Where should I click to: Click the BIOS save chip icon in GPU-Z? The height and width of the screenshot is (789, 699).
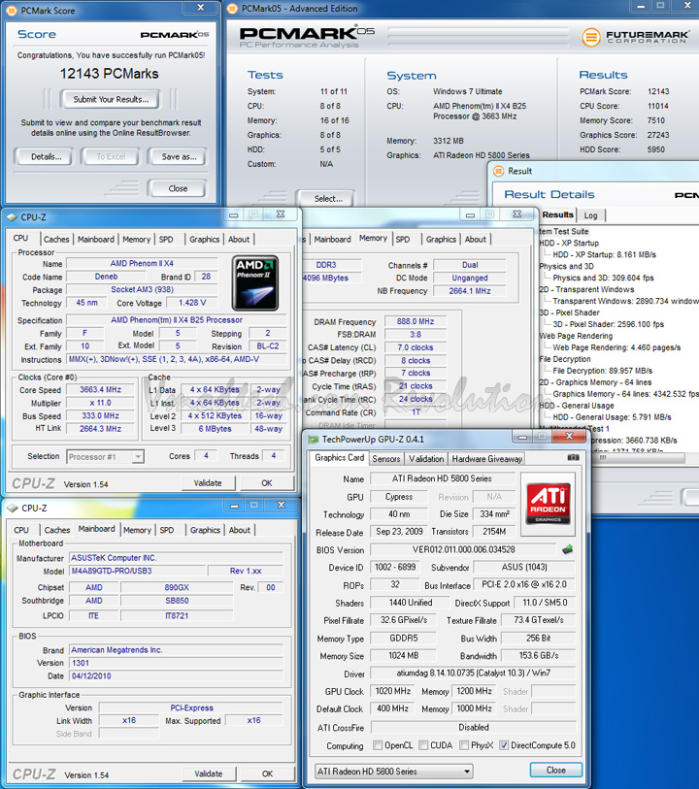coord(568,549)
